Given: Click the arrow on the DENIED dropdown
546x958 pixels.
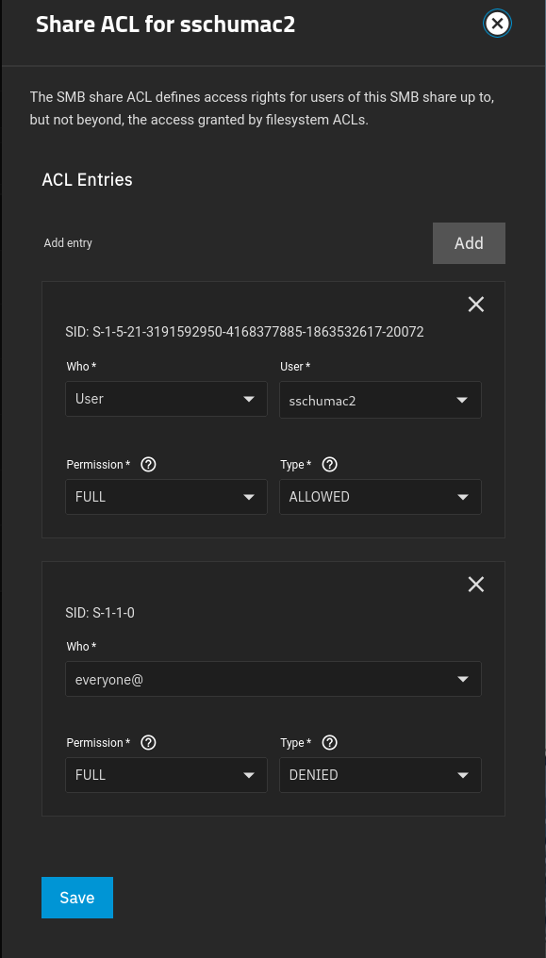Looking at the screenshot, I should click(462, 776).
